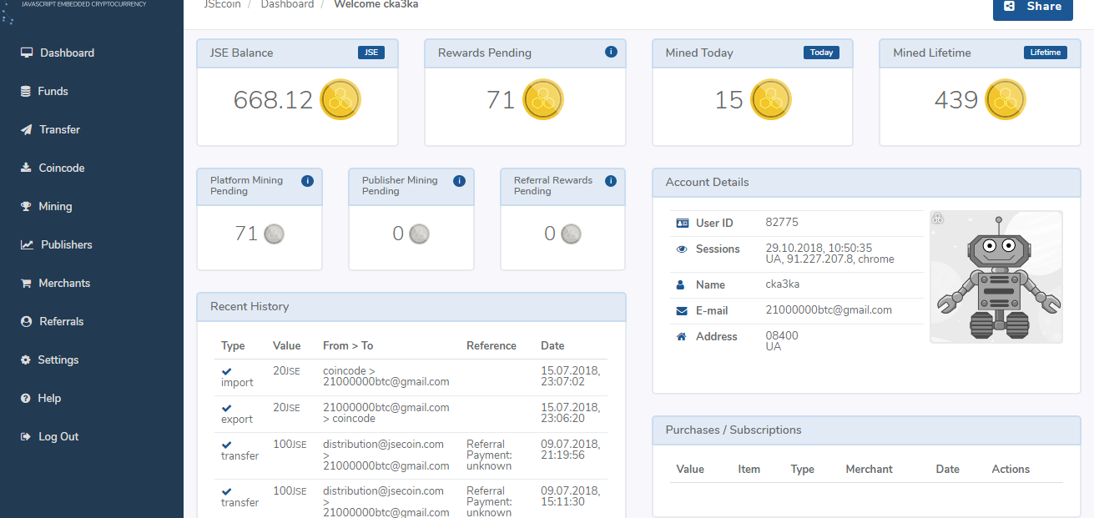Click the Share button
1094x518 pixels.
1033,7
